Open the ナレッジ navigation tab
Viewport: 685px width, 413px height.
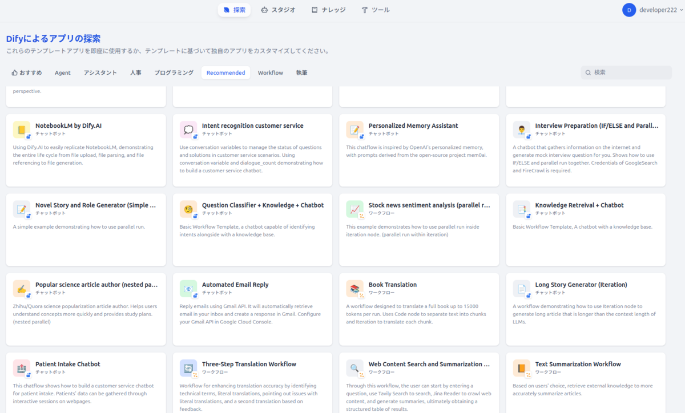coord(328,10)
